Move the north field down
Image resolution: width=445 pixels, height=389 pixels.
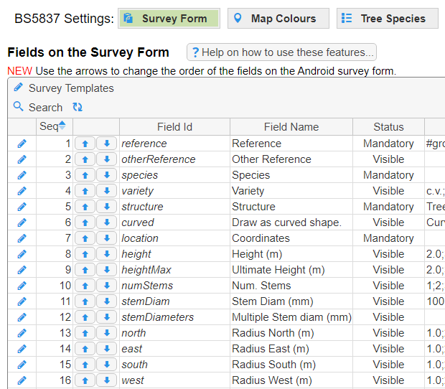point(106,333)
